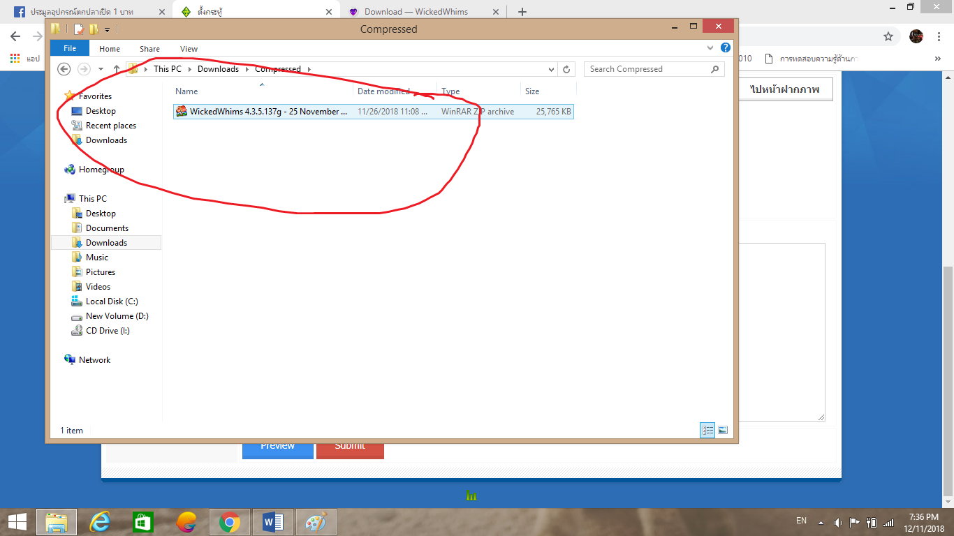
Task: Switch to the View ribbon tab
Action: 189,49
